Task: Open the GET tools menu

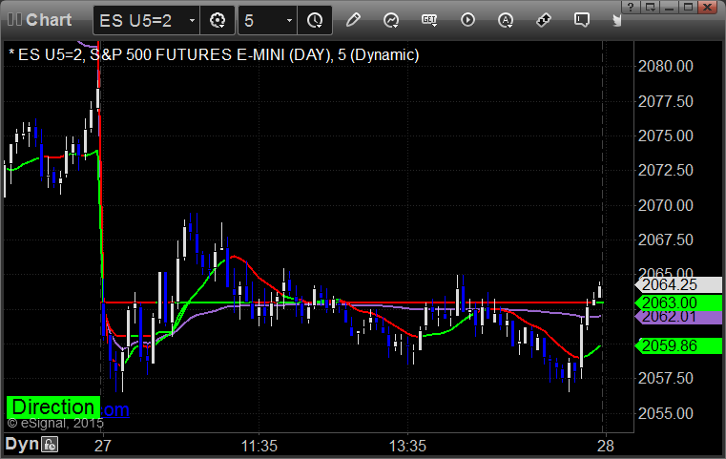Action: point(429,20)
